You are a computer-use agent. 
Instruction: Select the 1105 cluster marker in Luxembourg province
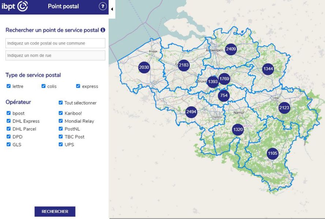tap(273, 153)
